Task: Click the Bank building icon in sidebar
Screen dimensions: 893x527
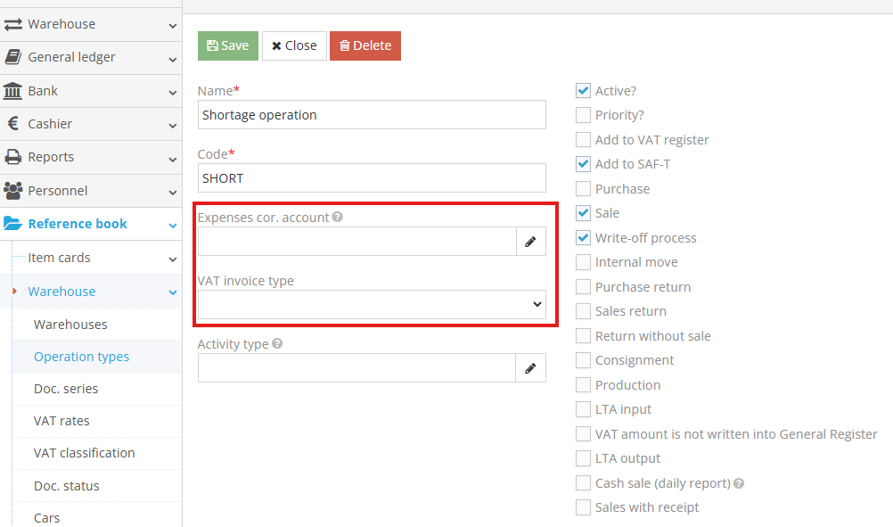Action: coord(13,91)
